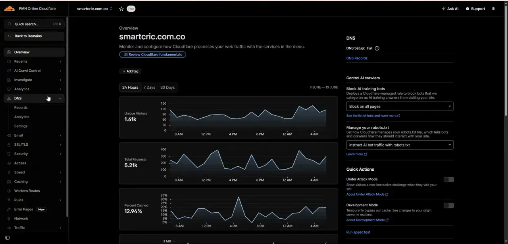Click the Add tag button
This screenshot has width=508, height=244.
click(130, 71)
